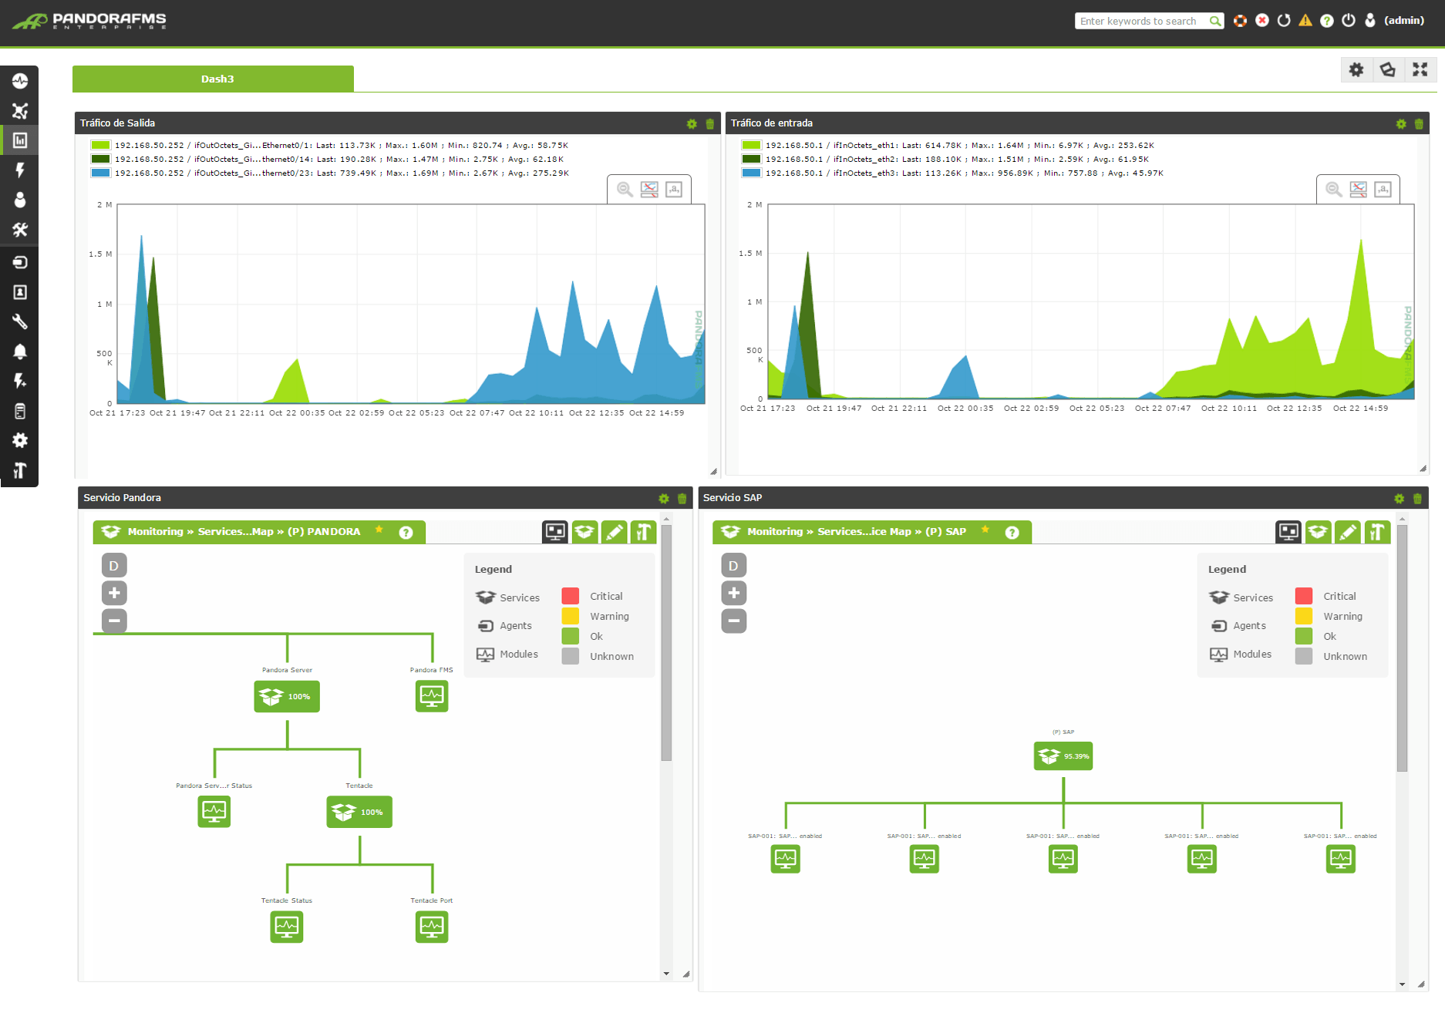Click the (admin) account label
The width and height of the screenshot is (1445, 1013).
[x=1404, y=21]
